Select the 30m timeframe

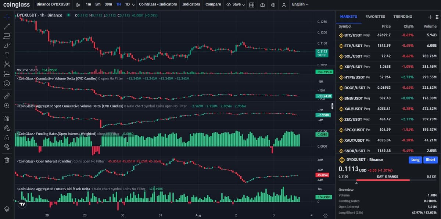(x=108, y=4)
